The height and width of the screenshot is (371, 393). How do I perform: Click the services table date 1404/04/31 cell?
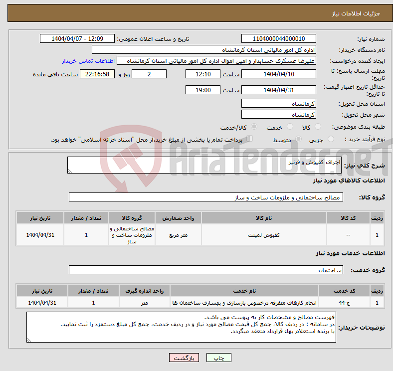click(42, 303)
